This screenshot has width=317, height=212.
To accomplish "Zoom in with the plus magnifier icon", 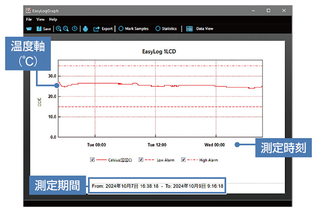I will pyautogui.click(x=58, y=29).
